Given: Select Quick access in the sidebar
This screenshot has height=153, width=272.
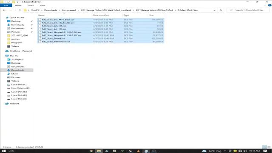Looking at the screenshot, I should 17,17.
